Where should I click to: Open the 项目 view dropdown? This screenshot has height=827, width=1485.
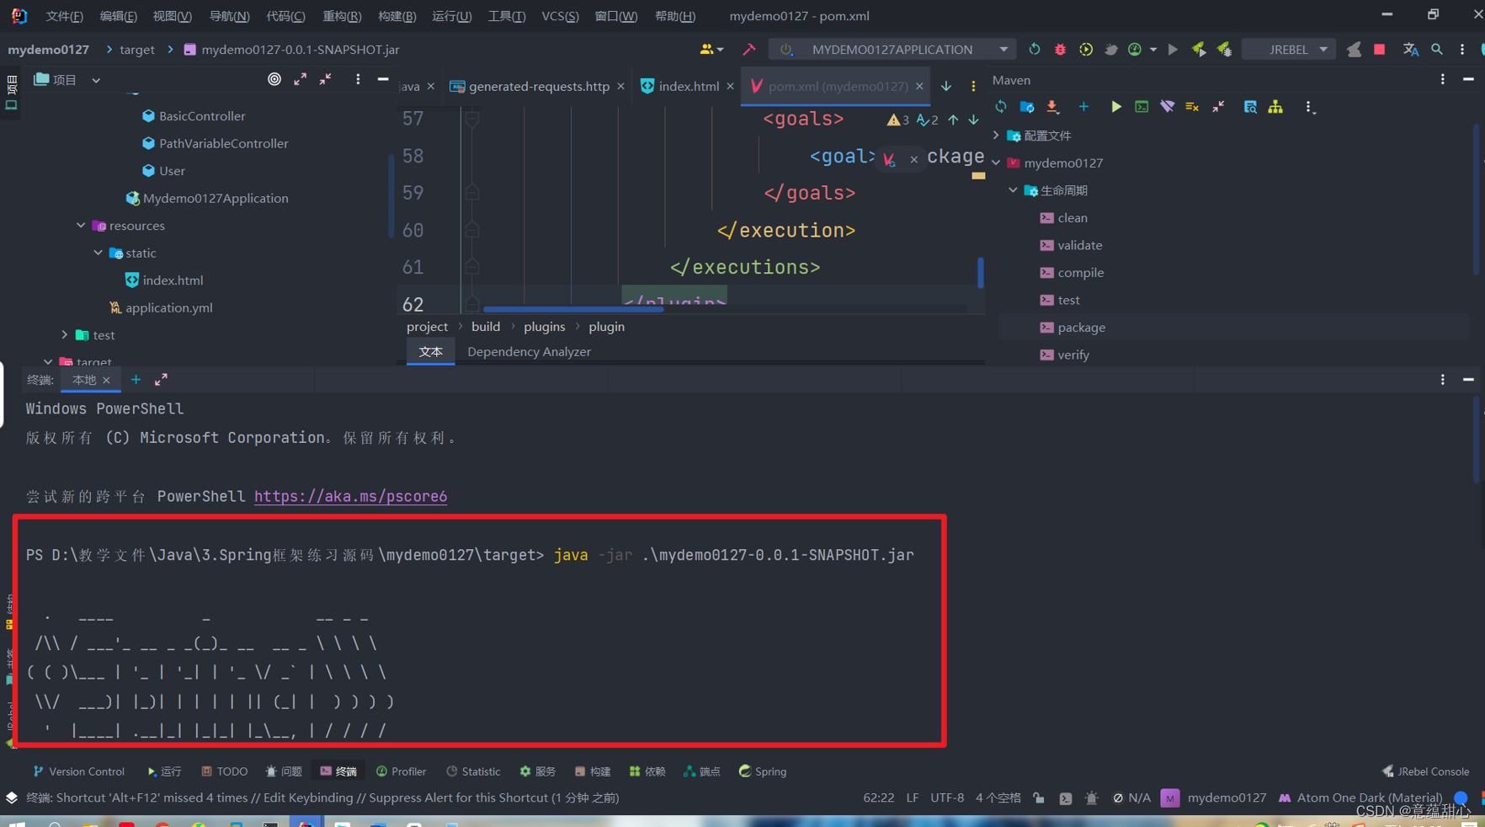point(96,80)
